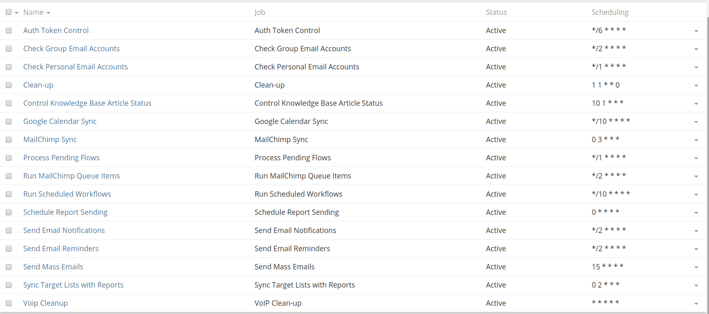
Task: Open the Send Email Notifications link
Action: click(64, 231)
